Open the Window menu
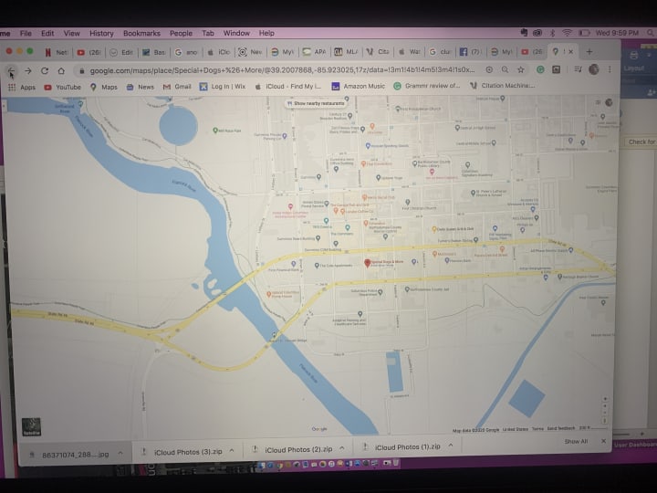Screen dimensions: 657x493 click(236, 33)
